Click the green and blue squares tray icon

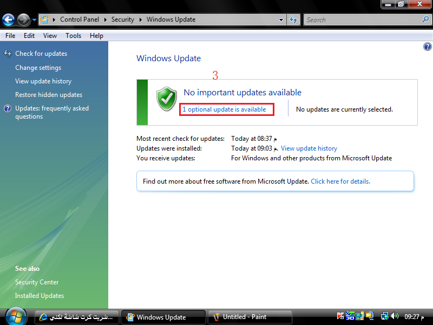(359, 316)
